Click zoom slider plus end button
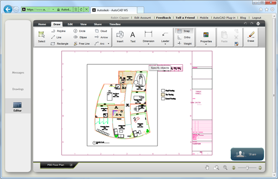Viewport: 278px width, 179px height. 260,168
